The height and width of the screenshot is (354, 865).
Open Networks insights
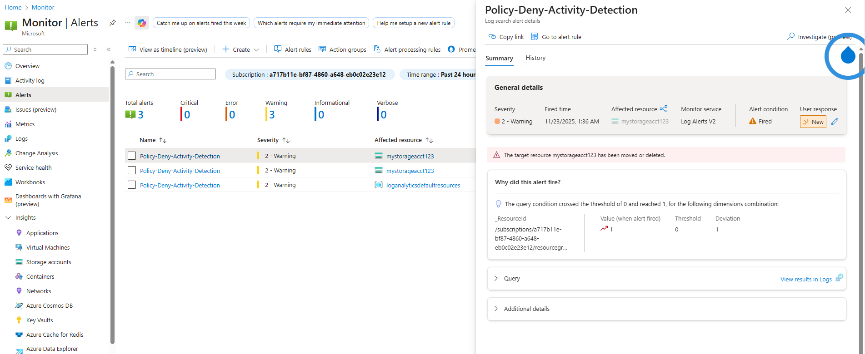[x=39, y=291]
